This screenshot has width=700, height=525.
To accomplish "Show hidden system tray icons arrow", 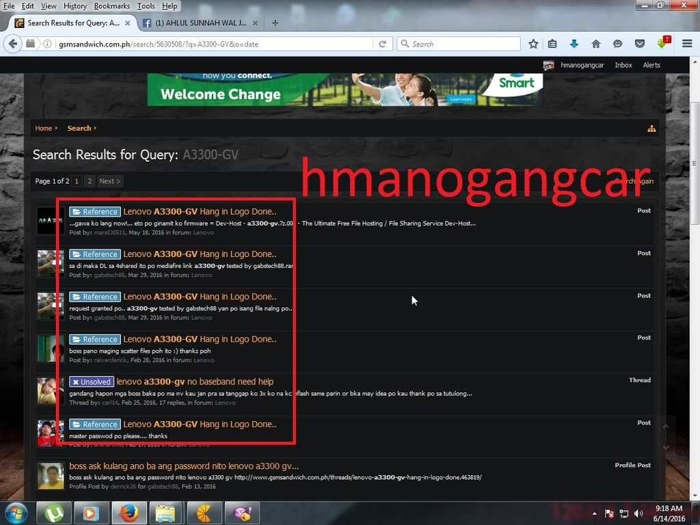I will point(593,513).
